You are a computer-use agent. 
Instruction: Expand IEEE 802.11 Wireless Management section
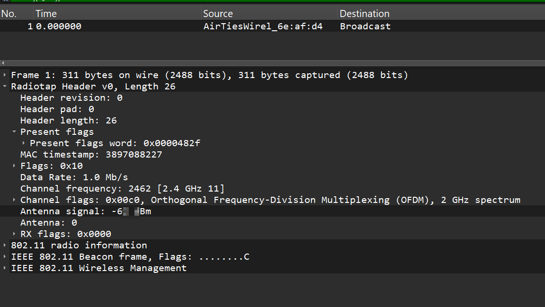(5, 268)
